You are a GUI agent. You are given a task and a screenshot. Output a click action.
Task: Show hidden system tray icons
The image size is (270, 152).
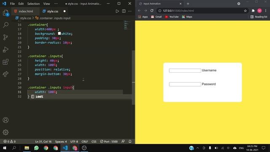pyautogui.click(x=198, y=148)
